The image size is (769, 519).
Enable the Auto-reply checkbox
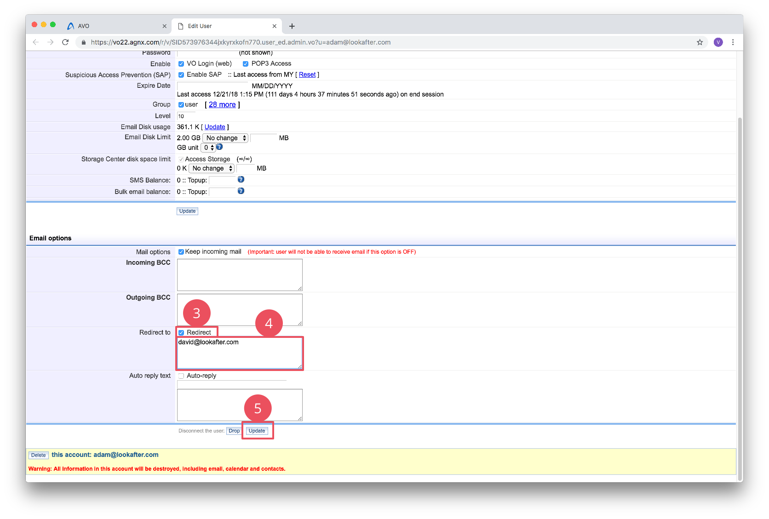pyautogui.click(x=181, y=376)
